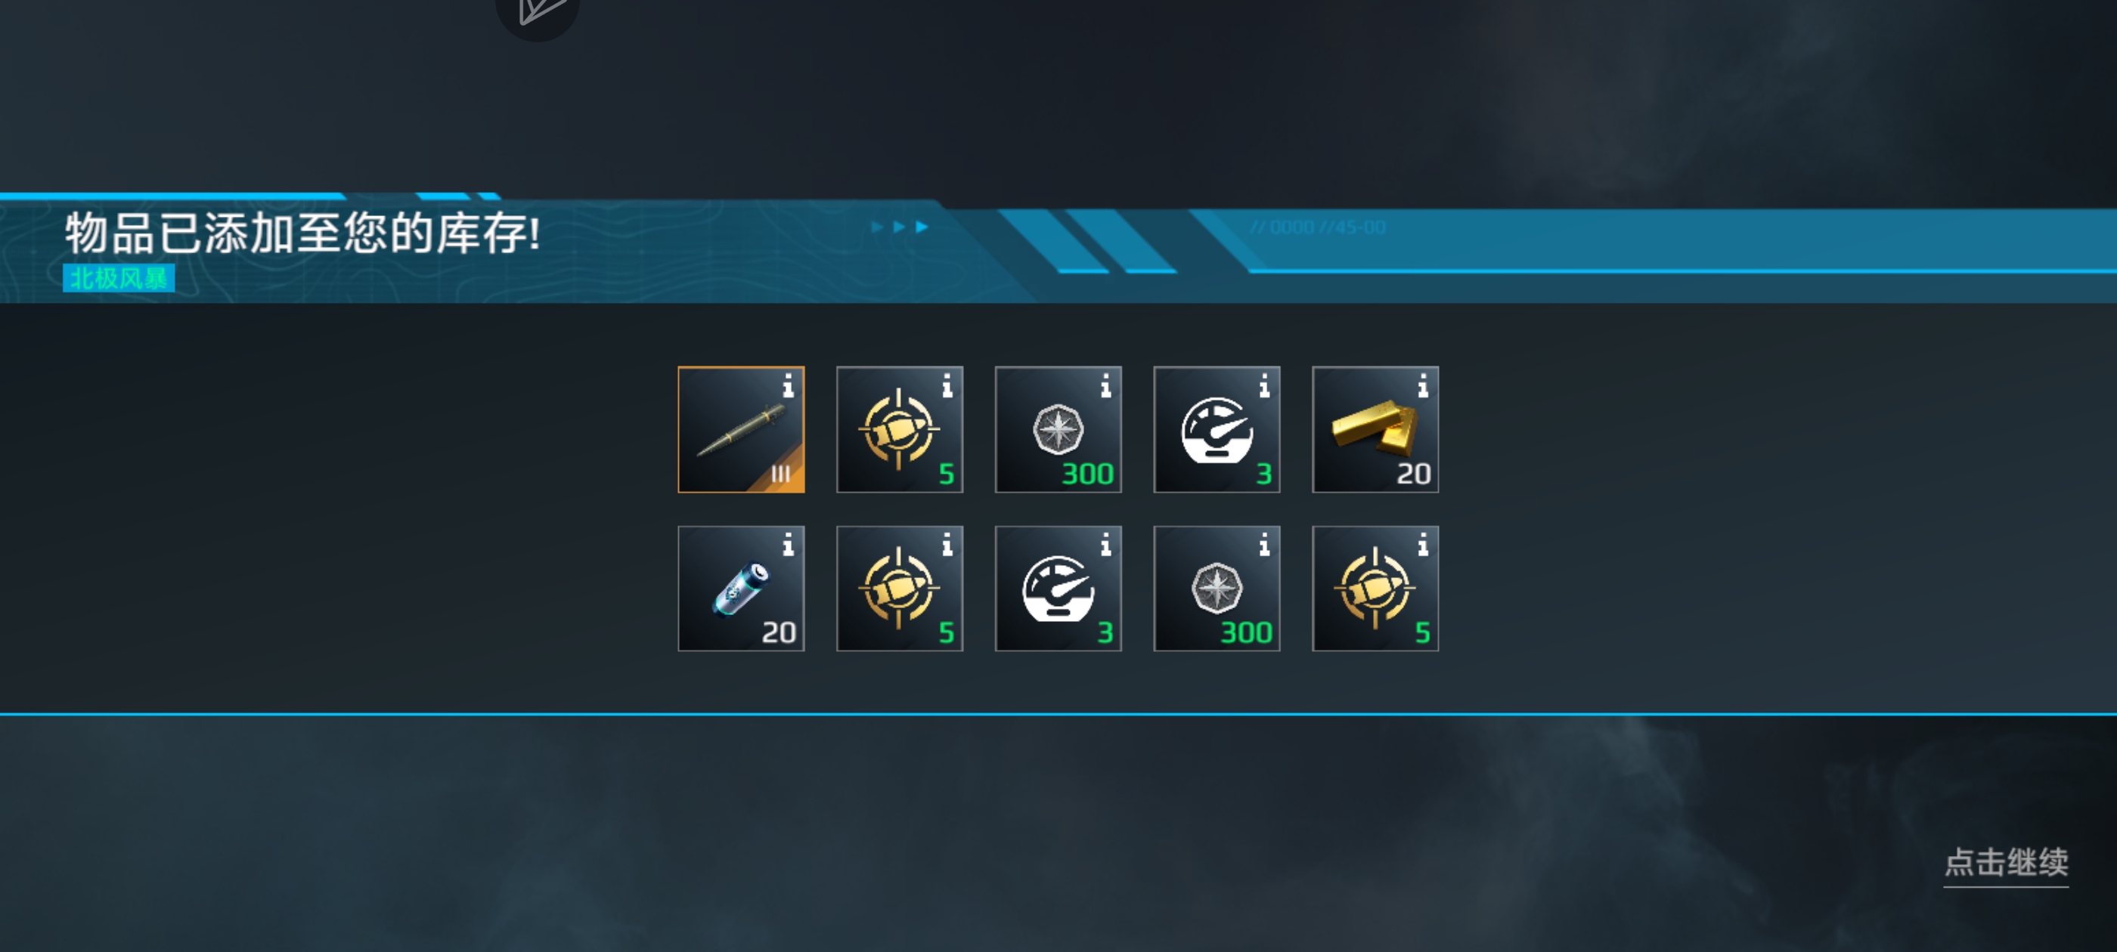Viewport: 2117px width, 952px height.
Task: Select bottom-row speedometer boost showing 3
Action: [x=1058, y=588]
